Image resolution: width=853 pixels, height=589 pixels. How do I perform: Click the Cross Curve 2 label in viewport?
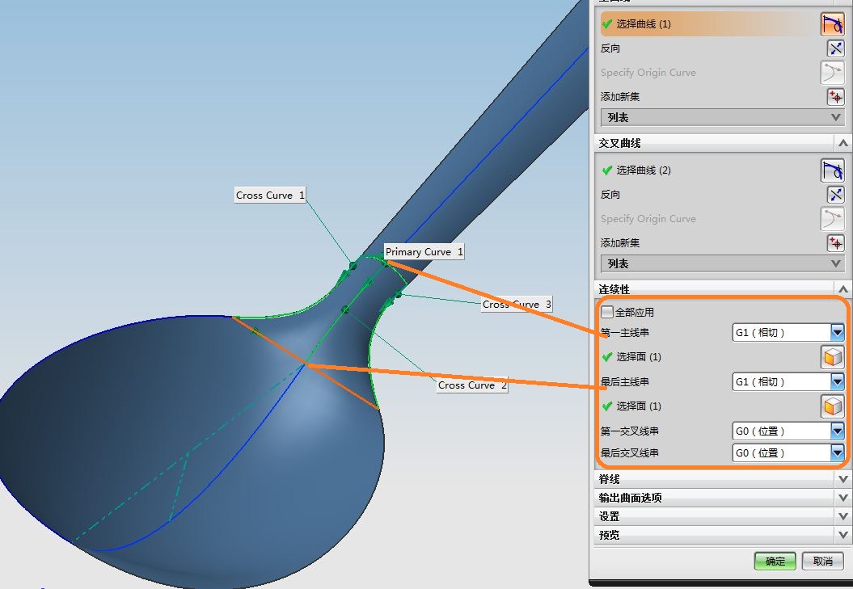pyautogui.click(x=472, y=385)
